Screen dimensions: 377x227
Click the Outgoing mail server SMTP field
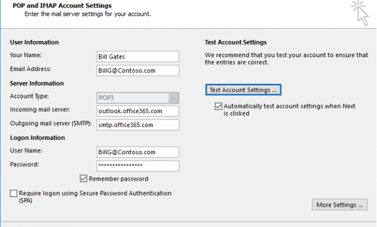(x=138, y=125)
